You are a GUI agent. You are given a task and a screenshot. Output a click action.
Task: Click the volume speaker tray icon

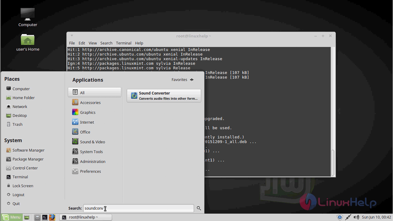(356, 217)
